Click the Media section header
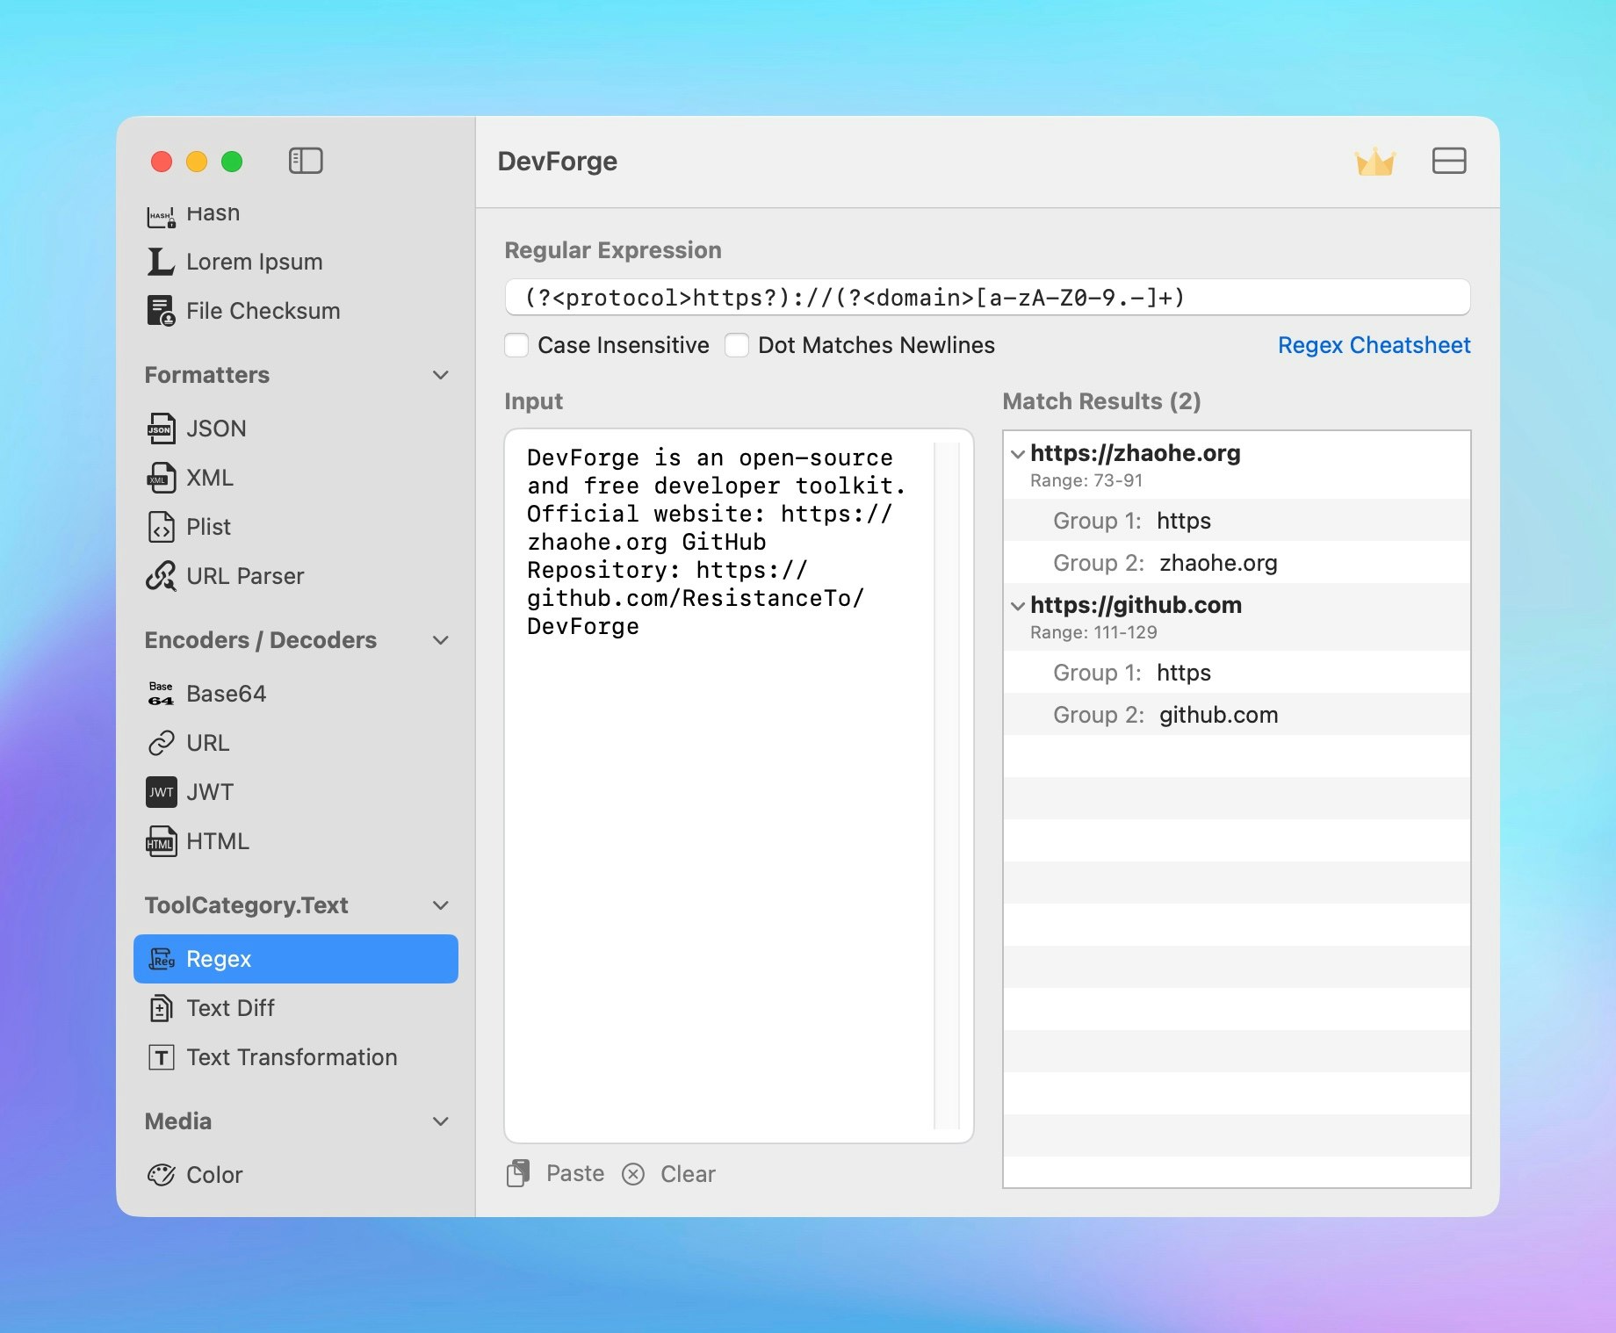Screen dimensions: 1616x1333 (178, 1121)
